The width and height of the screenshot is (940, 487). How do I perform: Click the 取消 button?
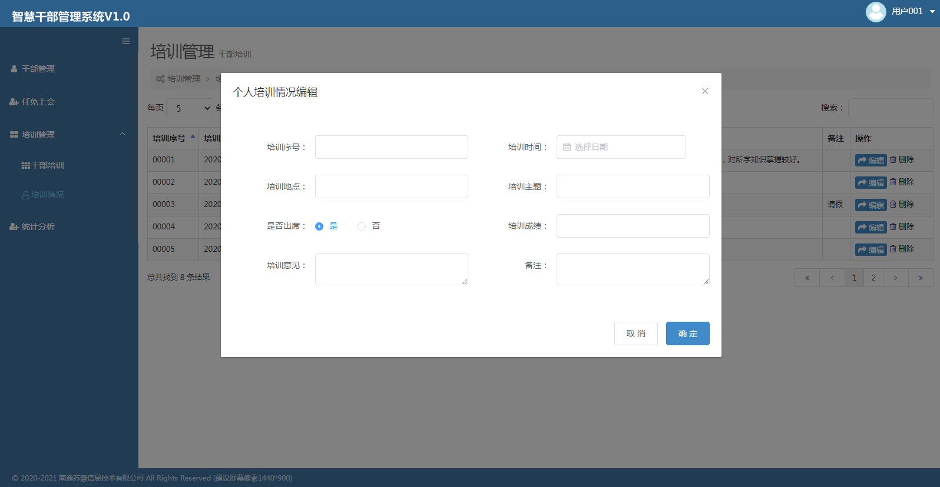pyautogui.click(x=636, y=333)
